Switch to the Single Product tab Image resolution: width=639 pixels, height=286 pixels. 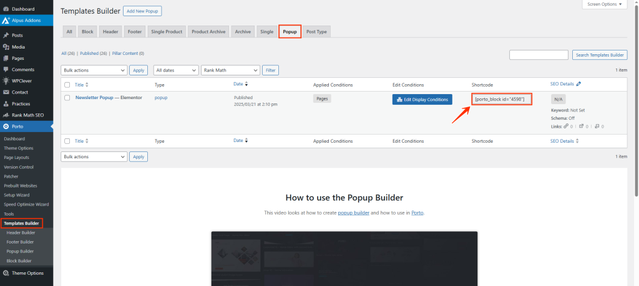(167, 32)
